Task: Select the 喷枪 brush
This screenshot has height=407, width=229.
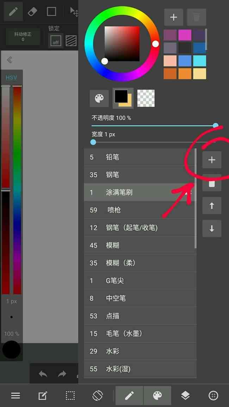Action: (x=140, y=210)
